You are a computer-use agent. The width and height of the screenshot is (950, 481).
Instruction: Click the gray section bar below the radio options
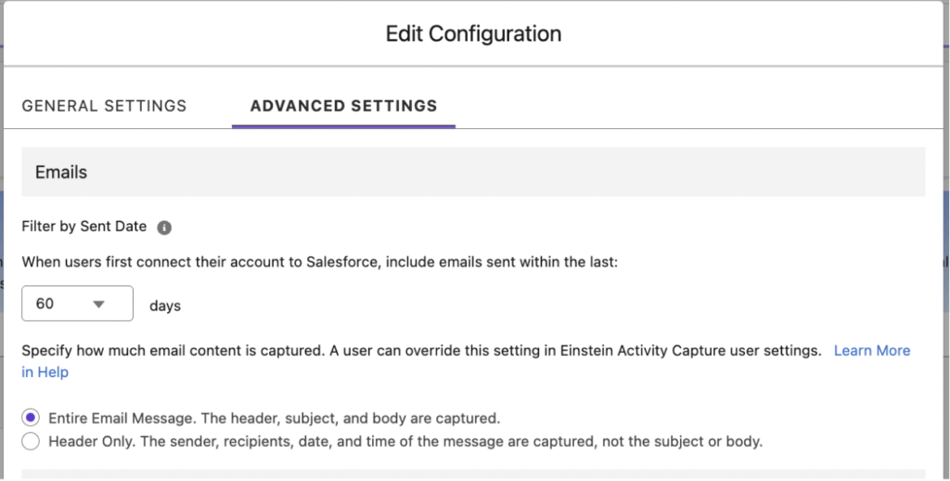point(473,474)
